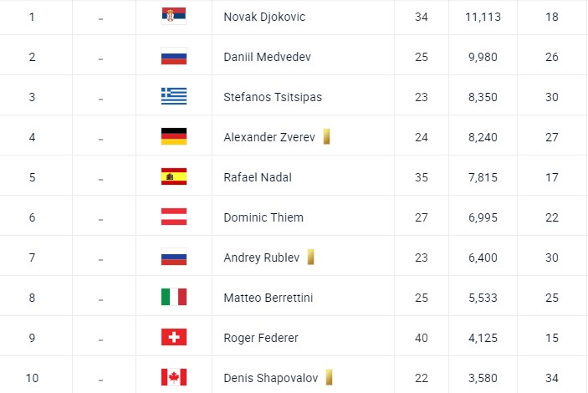Click the Serbian flag icon beside Djokovic
Screen dimensions: 588x393
pos(174,17)
